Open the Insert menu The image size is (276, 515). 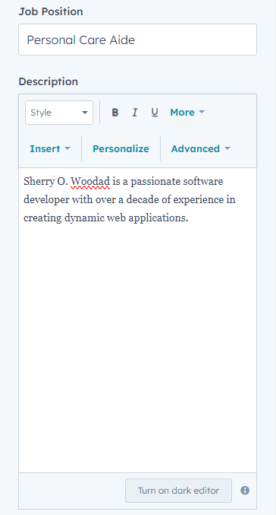point(50,149)
